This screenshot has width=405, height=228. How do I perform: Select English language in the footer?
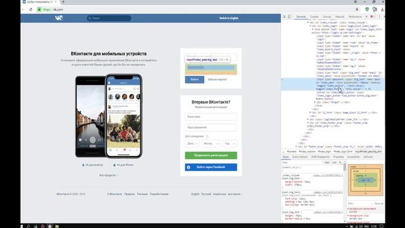click(196, 194)
